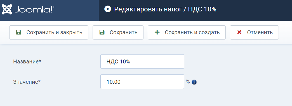This screenshot has height=106, width=292.
Task: Focus the Значение input containing 10.00
Action: click(142, 82)
